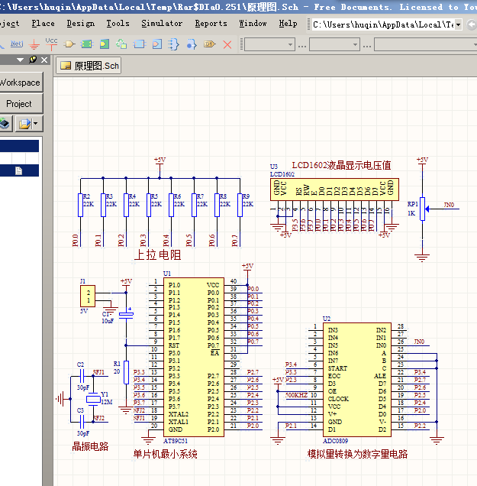Image resolution: width=477 pixels, height=486 pixels.
Task: Open the first toolbar combo box dropdown
Action: click(290, 44)
